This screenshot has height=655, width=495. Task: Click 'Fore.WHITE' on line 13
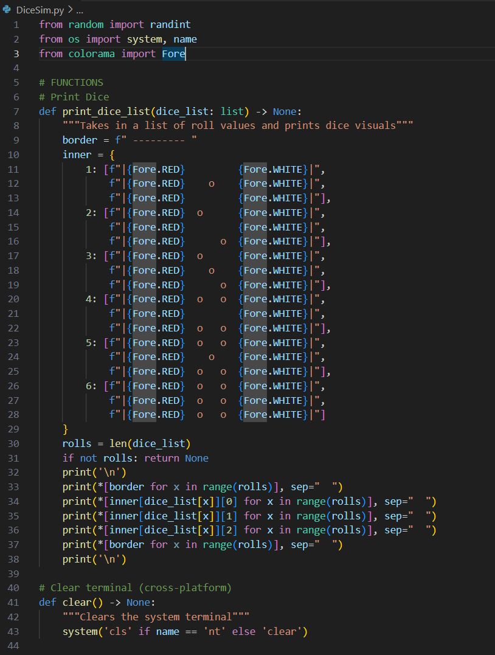[x=273, y=198]
